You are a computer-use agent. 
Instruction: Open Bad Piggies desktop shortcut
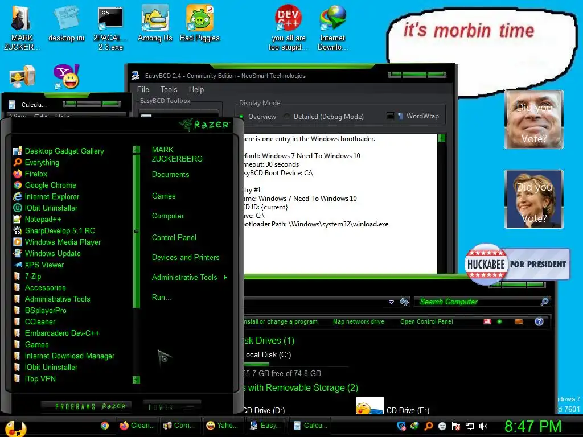tap(200, 23)
